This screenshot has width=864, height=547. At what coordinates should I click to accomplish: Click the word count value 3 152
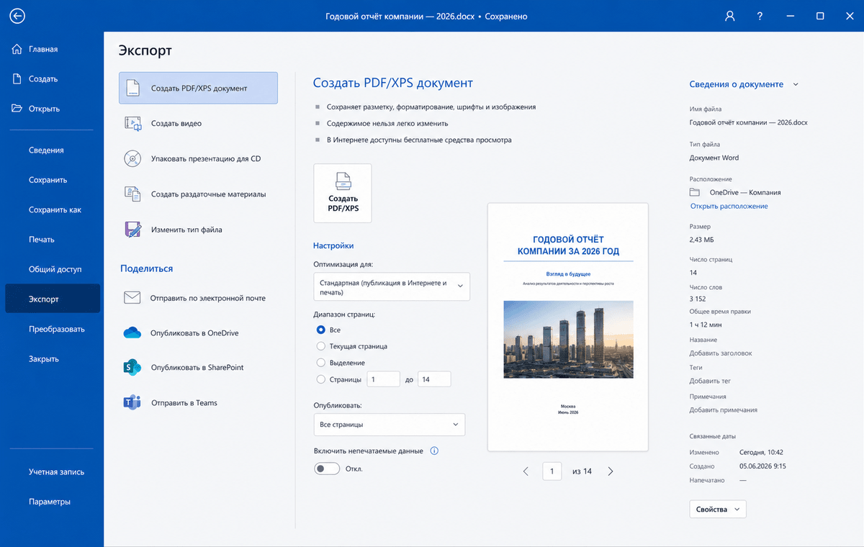tap(698, 298)
